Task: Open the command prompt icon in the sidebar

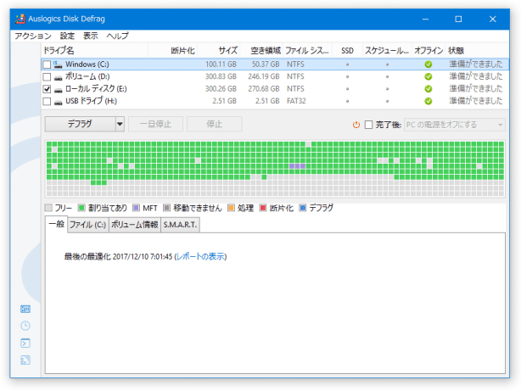Action: tap(25, 343)
